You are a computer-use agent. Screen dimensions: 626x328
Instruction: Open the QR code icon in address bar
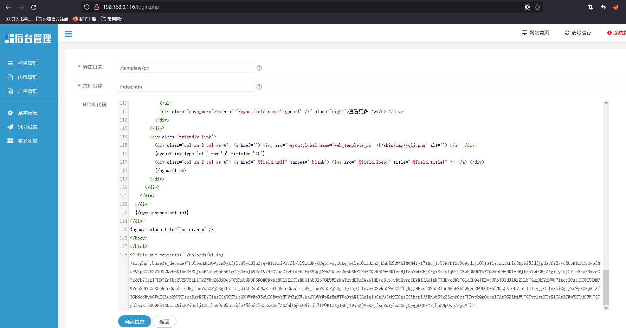(x=528, y=7)
